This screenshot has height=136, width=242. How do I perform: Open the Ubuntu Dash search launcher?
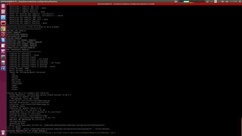coord(3,6)
